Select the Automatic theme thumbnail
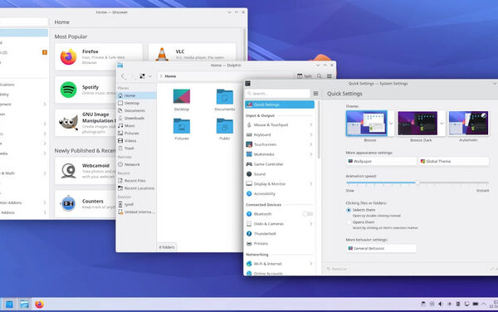Viewport: 498px width, 312px height. click(x=468, y=123)
